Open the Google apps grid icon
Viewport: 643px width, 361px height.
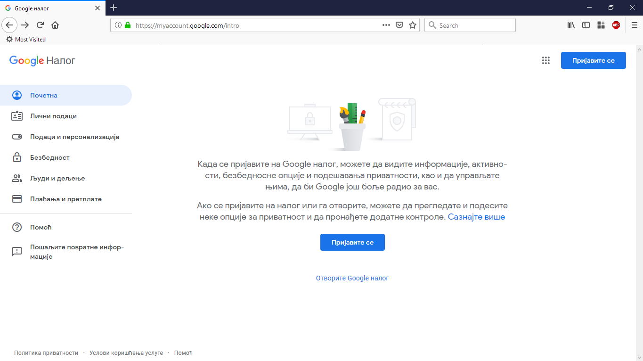(x=545, y=60)
